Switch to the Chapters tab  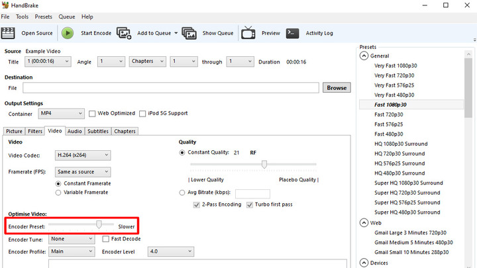pyautogui.click(x=125, y=131)
